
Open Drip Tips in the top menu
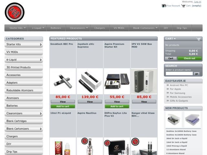click(x=182, y=28)
